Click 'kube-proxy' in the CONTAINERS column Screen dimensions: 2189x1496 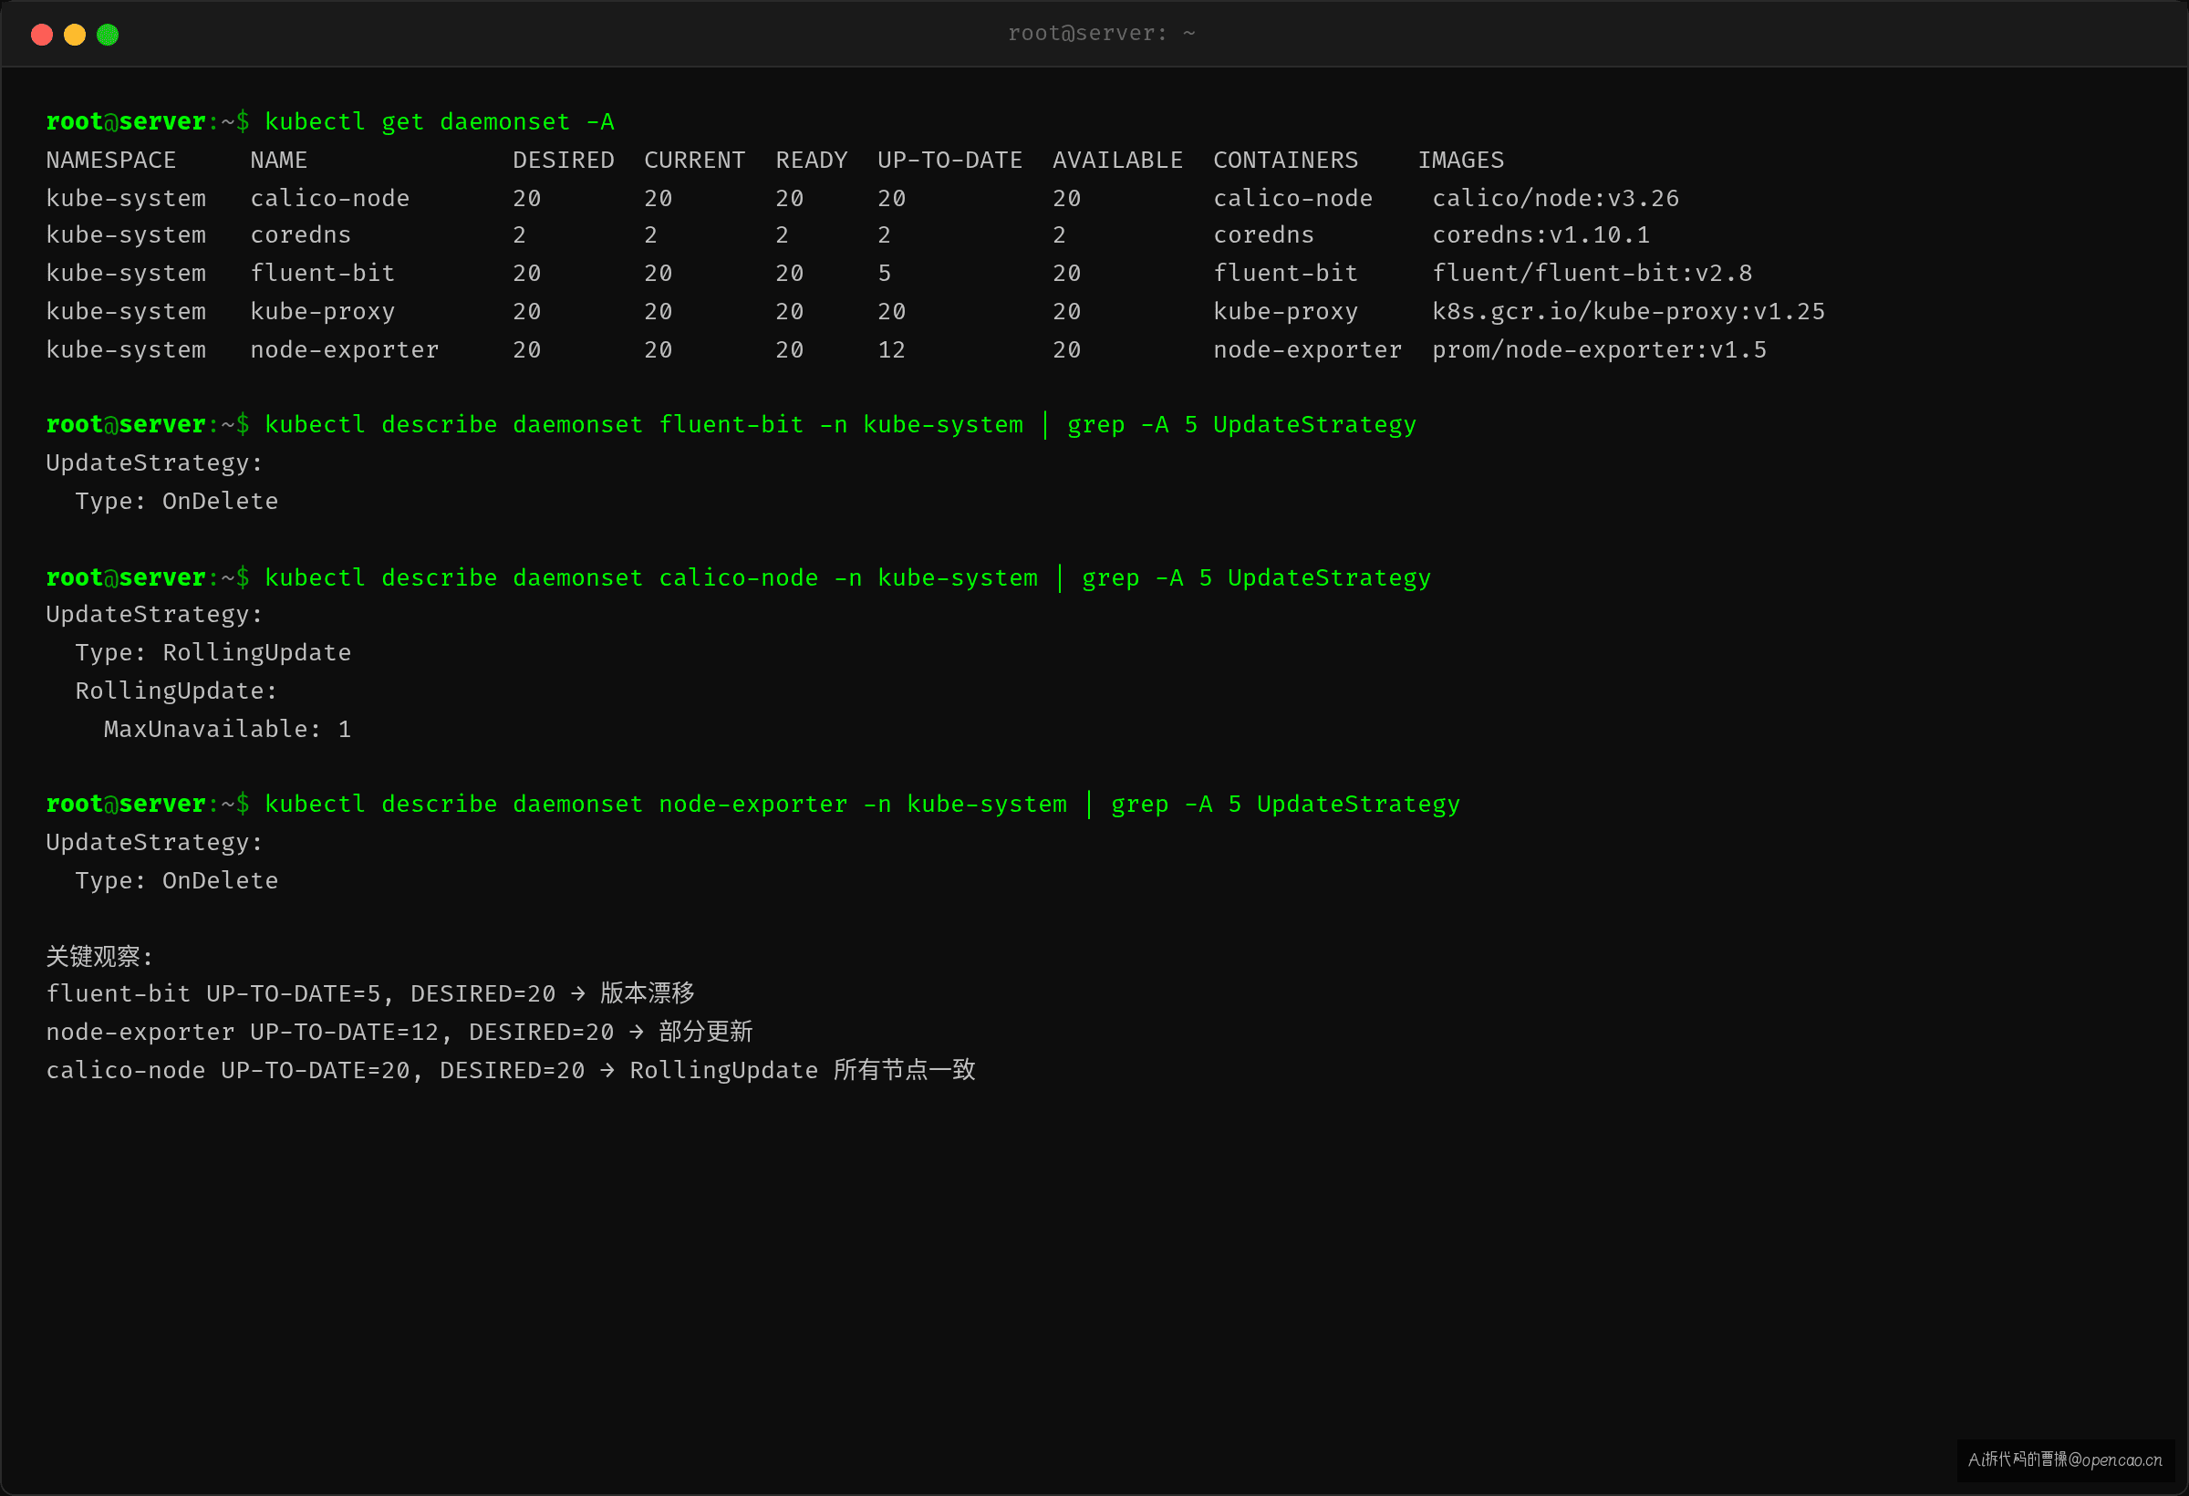[x=1286, y=312]
